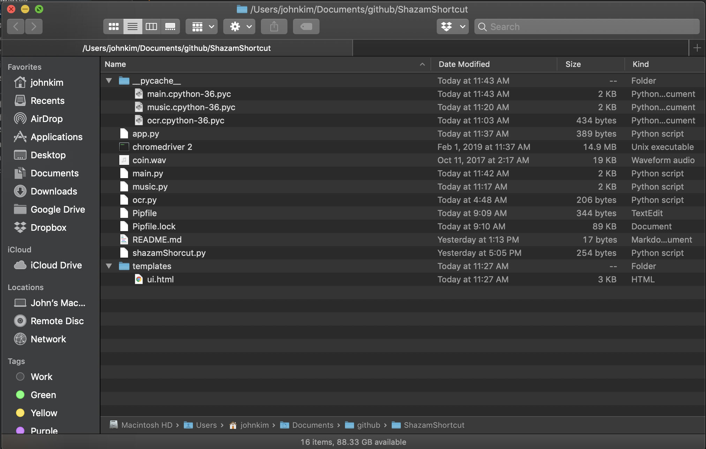This screenshot has width=706, height=449.
Task: Collapse the templates folder
Action: 109,266
